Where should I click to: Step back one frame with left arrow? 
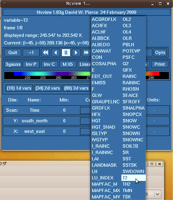point(56,53)
